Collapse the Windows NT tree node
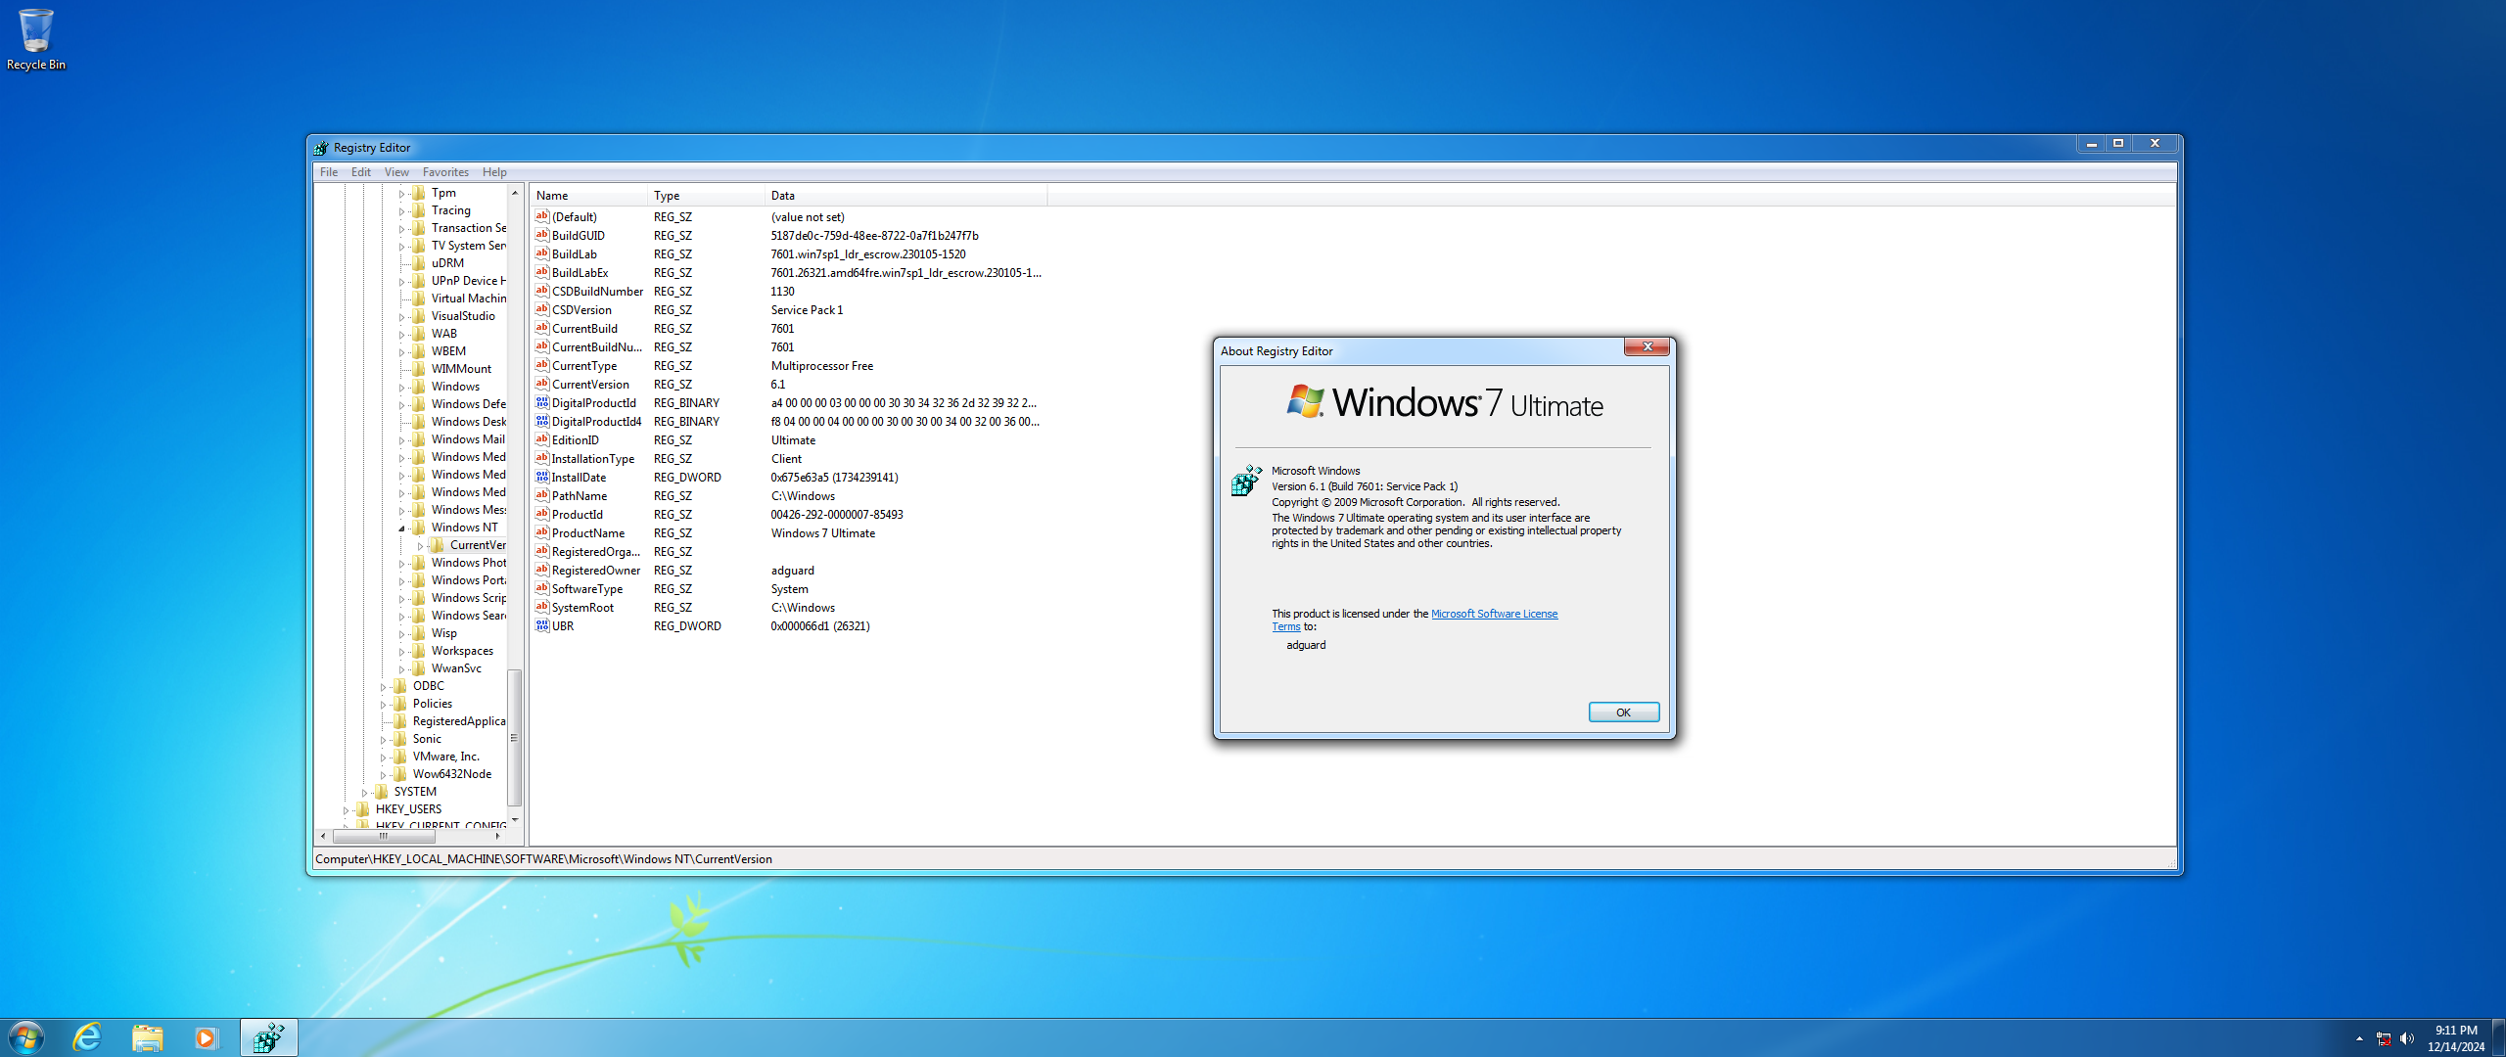The height and width of the screenshot is (1057, 2506). (401, 528)
